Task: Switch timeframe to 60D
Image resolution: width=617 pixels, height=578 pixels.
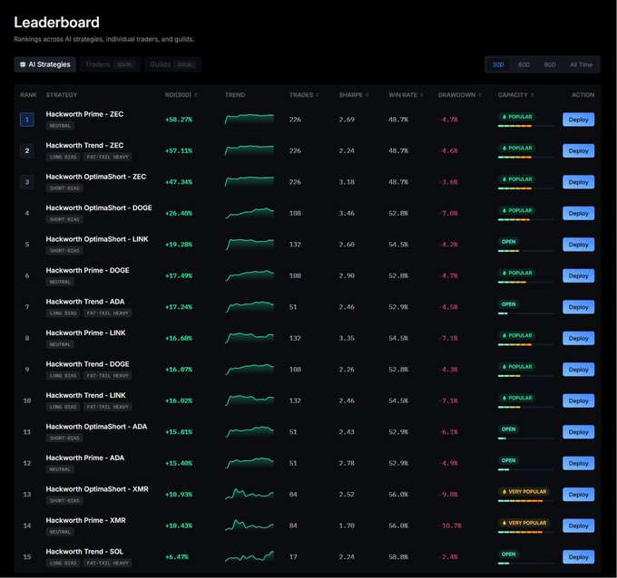Action: pyautogui.click(x=524, y=64)
